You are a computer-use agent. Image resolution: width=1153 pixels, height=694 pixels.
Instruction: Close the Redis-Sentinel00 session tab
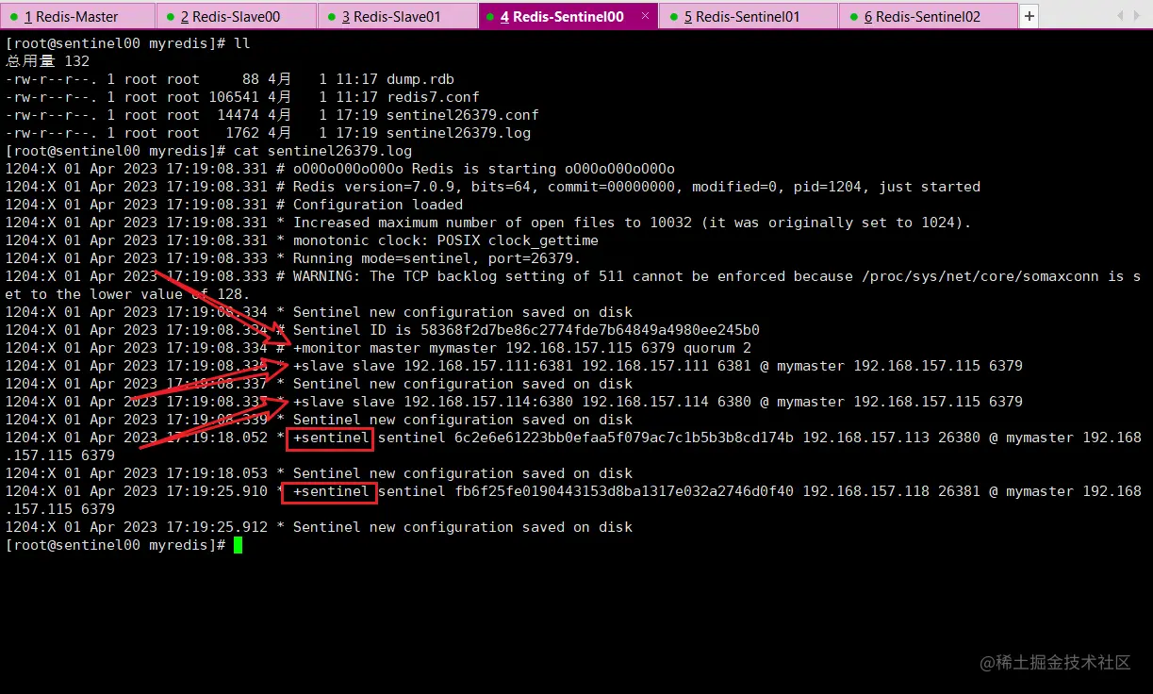(x=645, y=16)
